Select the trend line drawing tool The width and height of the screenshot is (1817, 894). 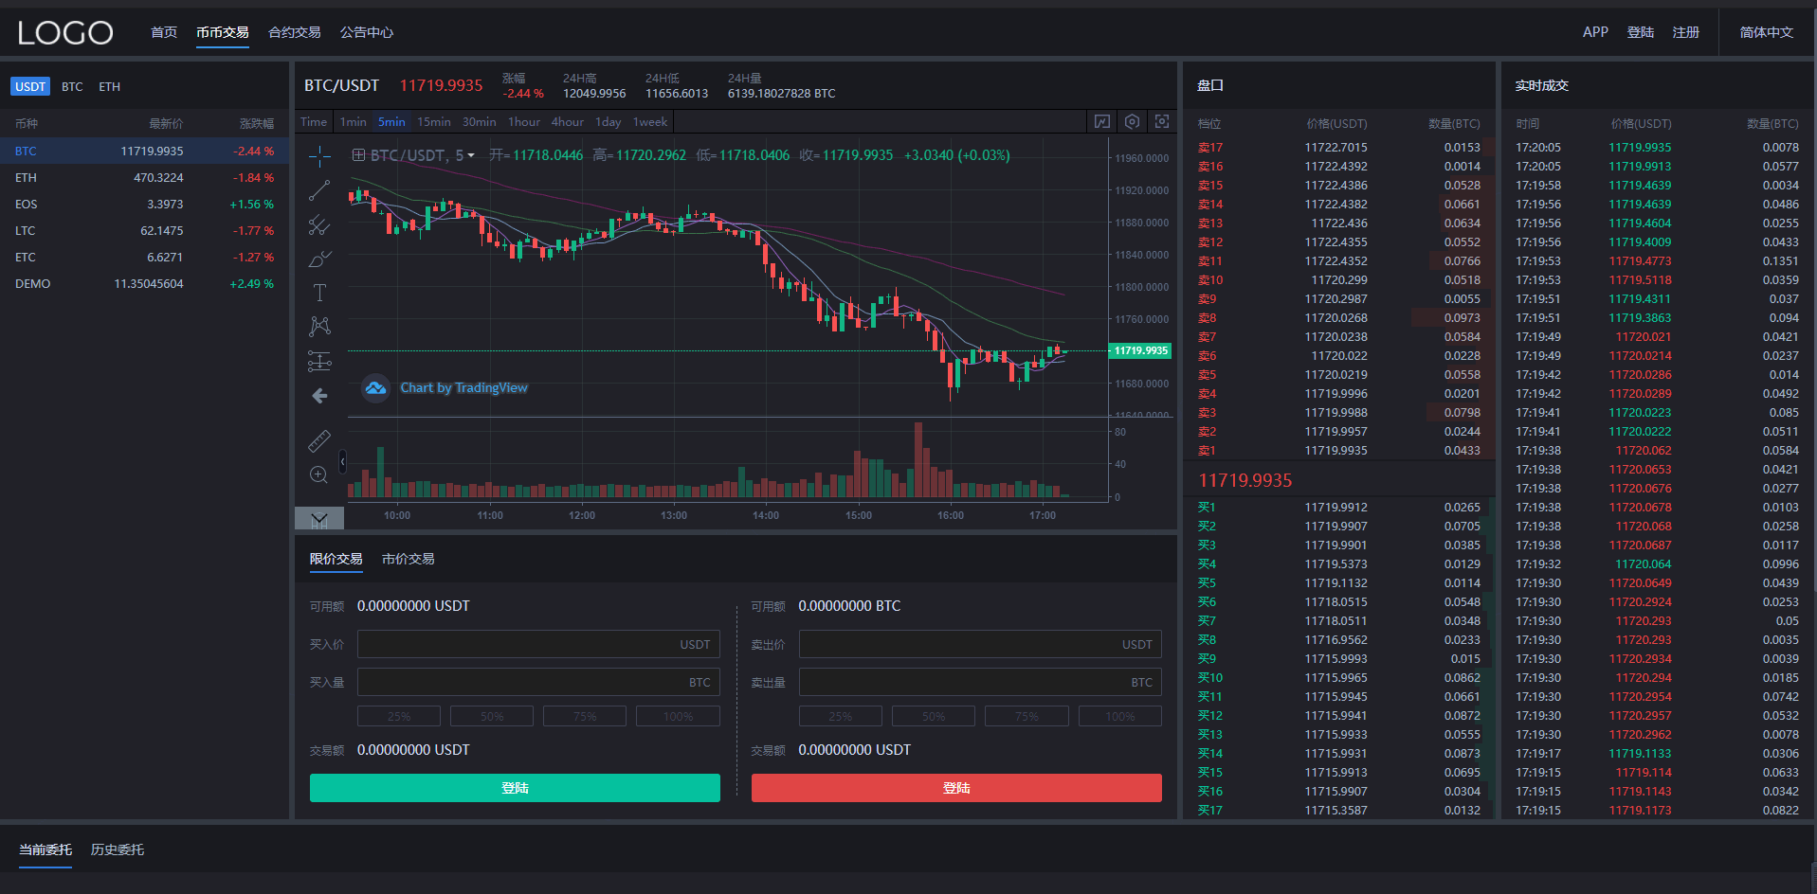coord(319,190)
